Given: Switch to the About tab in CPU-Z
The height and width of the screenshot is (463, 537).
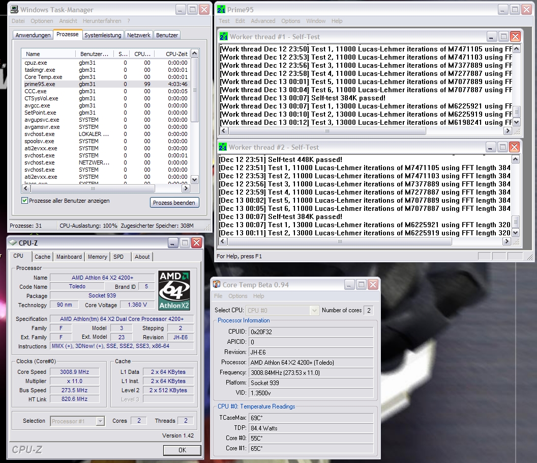Looking at the screenshot, I should [x=142, y=257].
